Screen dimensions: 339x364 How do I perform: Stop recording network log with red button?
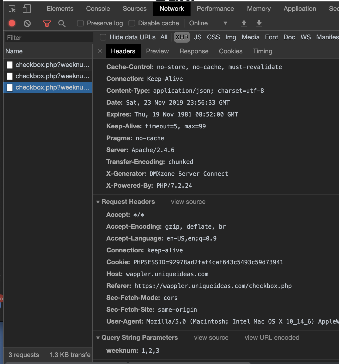pyautogui.click(x=12, y=23)
